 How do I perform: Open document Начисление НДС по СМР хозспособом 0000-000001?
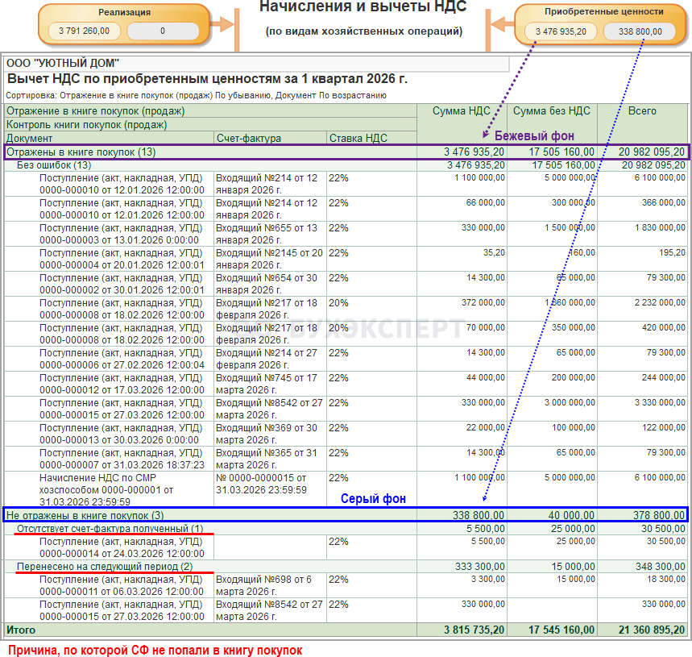tap(106, 489)
